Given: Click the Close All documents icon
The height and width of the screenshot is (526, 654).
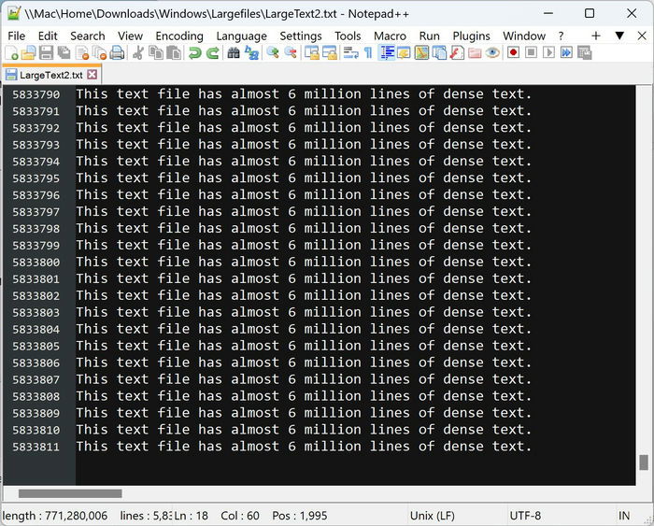Looking at the screenshot, I should pos(100,53).
